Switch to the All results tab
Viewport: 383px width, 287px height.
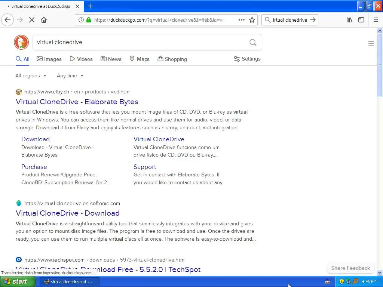(22, 59)
